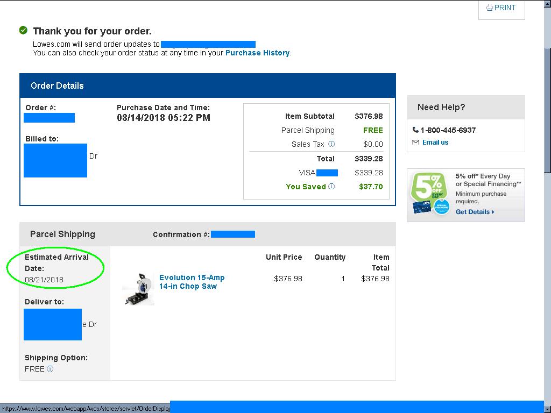Click the Quantity value 1
Screen dimensions: 551x413
[343, 279]
